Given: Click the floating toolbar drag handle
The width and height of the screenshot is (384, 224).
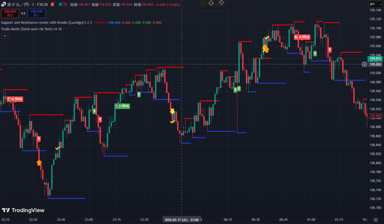Looking at the screenshot, I should tap(203, 3).
